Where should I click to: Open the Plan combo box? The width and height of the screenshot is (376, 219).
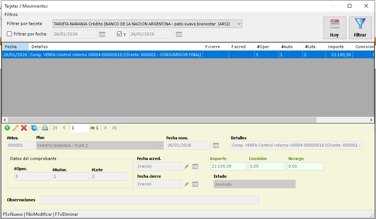click(x=160, y=146)
